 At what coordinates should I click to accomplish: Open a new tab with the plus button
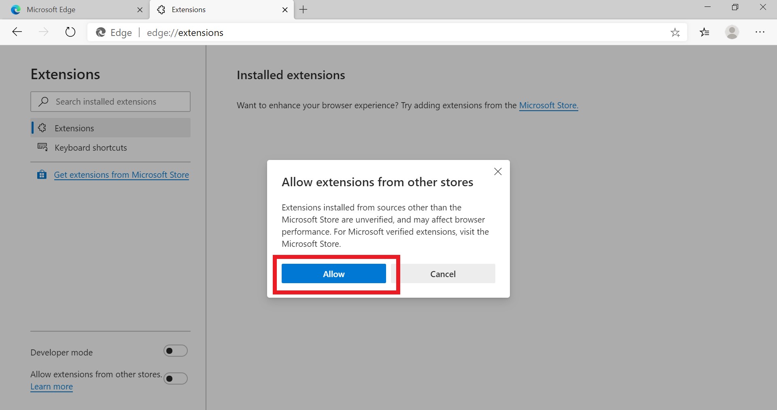point(303,10)
